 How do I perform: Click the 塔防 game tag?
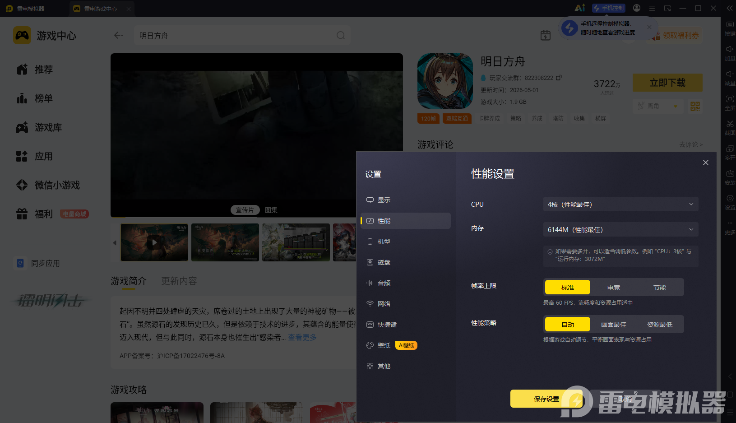click(x=558, y=118)
